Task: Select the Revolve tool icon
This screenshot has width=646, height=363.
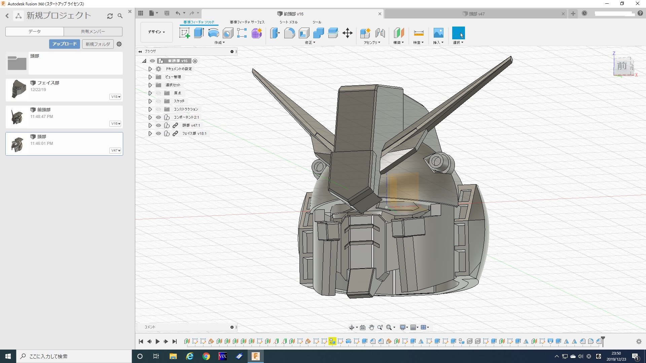Action: click(x=213, y=33)
